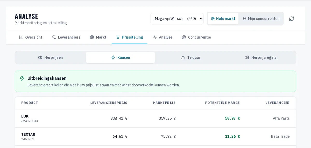Select the Kansen sub-tab
This screenshot has height=148, width=311.
pos(121,57)
